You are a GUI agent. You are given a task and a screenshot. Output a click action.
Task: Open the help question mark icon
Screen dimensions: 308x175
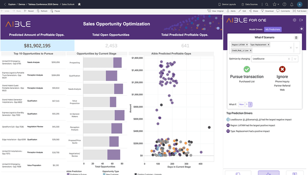coord(284,4)
